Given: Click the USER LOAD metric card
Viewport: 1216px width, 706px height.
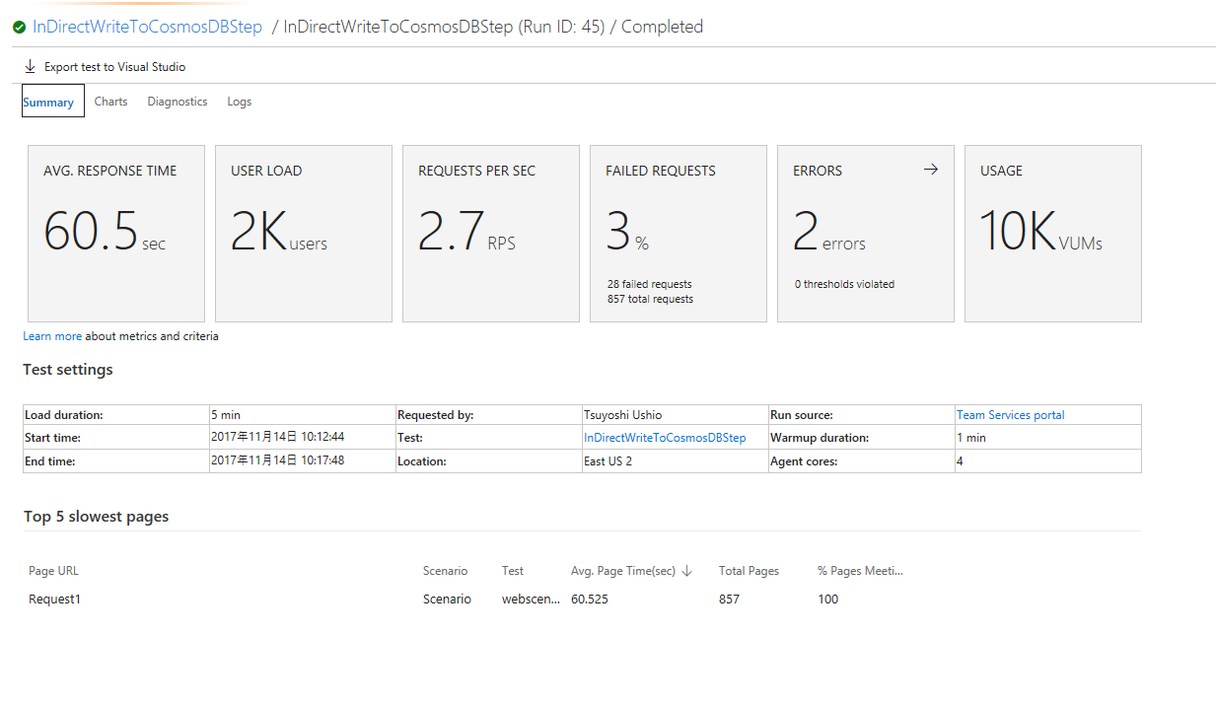Looking at the screenshot, I should 303,233.
